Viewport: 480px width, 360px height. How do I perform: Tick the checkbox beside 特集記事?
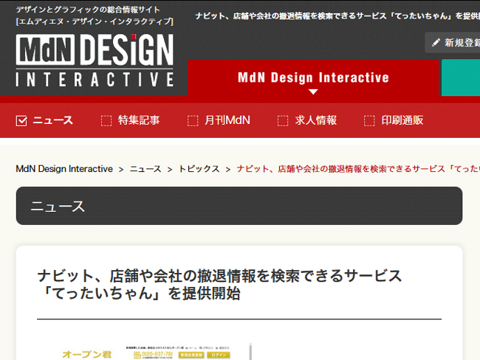tap(106, 120)
